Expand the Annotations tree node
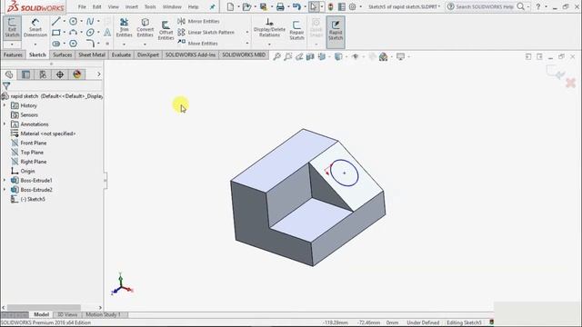 pos(5,124)
